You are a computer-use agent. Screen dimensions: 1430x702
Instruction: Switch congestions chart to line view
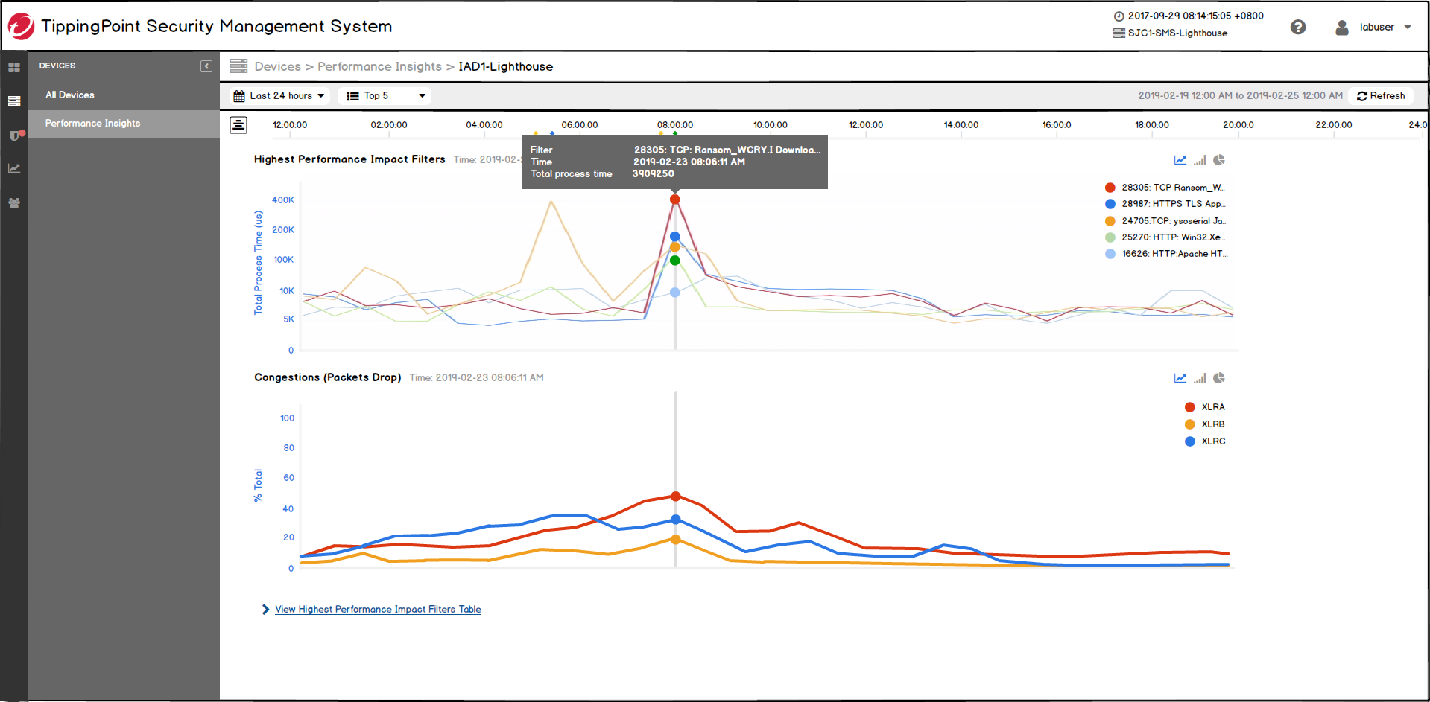[1180, 378]
